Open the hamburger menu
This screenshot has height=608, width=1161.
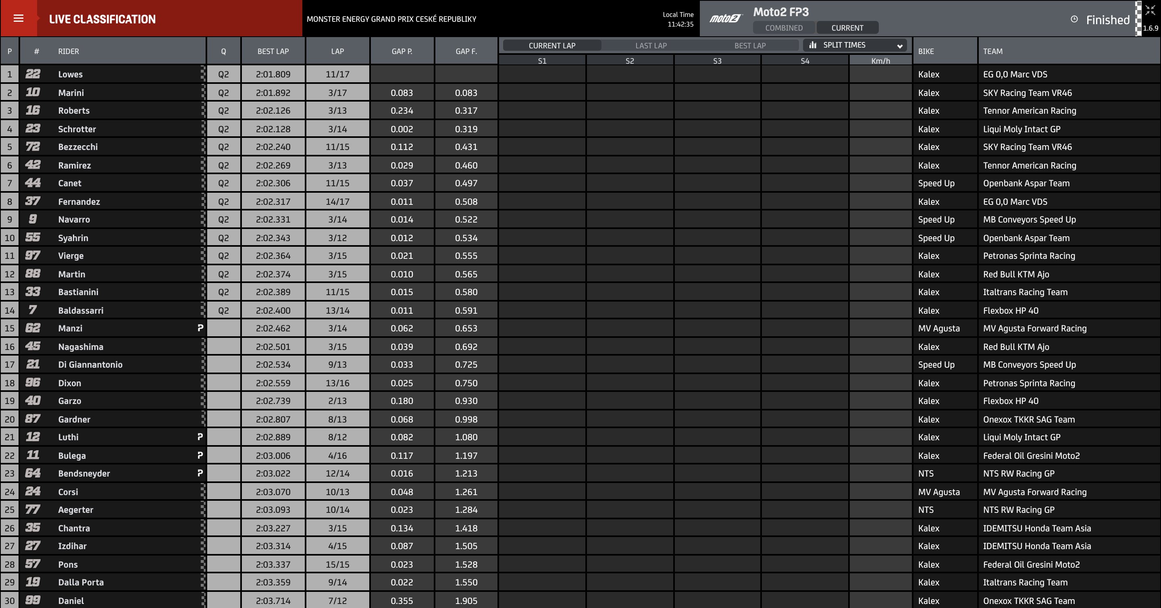coord(19,19)
